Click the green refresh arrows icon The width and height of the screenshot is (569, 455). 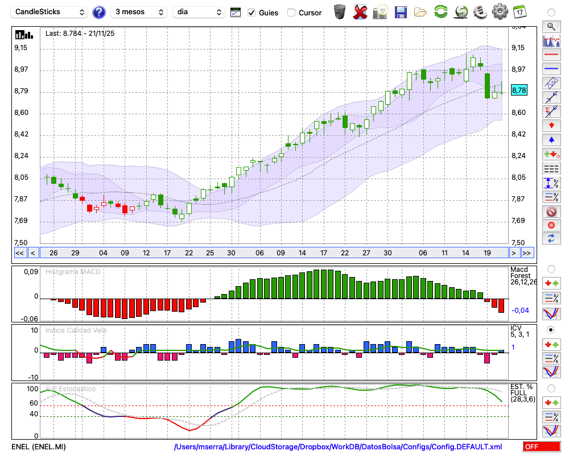click(x=440, y=11)
